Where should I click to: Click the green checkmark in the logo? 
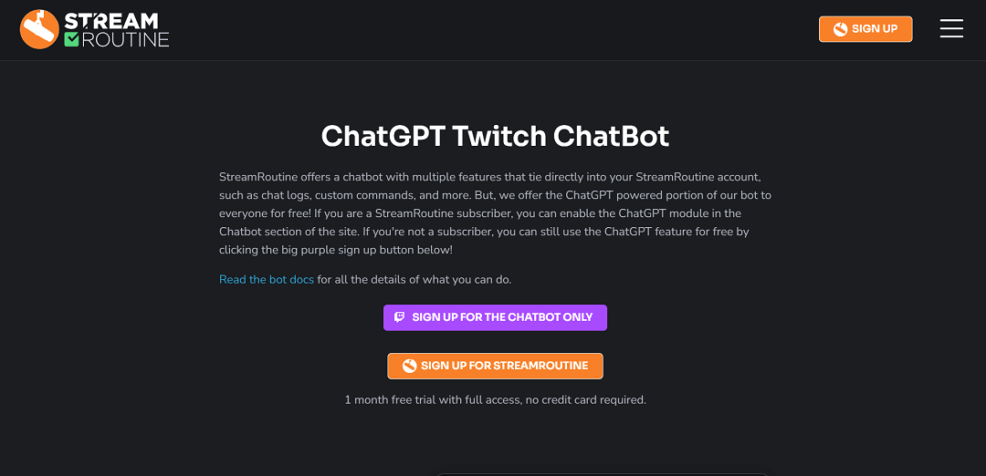71,39
